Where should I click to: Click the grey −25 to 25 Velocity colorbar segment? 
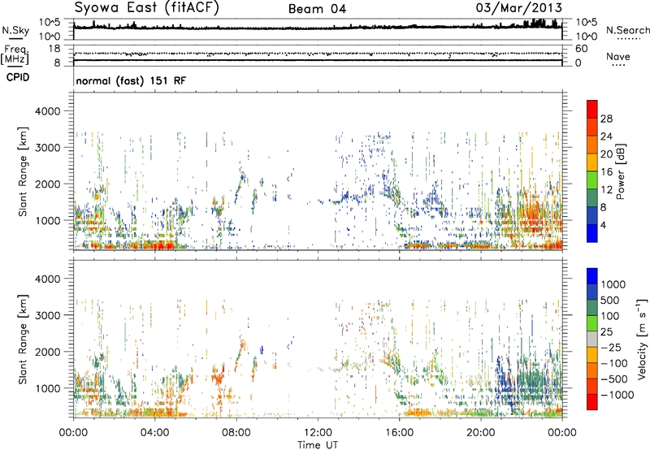coord(592,339)
